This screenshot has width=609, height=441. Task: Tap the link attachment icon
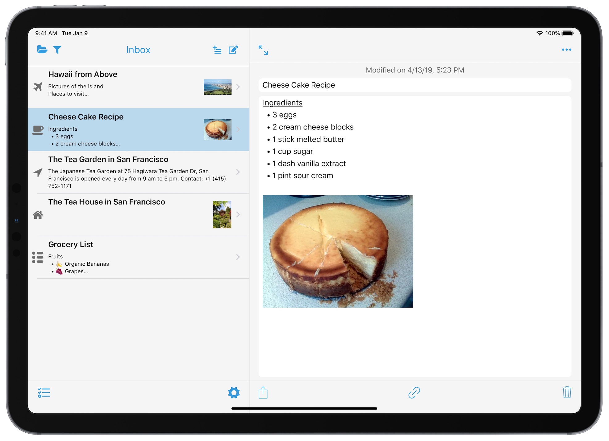point(414,393)
